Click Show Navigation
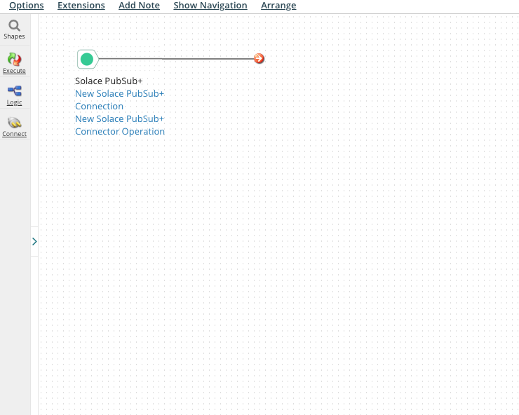519x415 pixels. [x=210, y=6]
